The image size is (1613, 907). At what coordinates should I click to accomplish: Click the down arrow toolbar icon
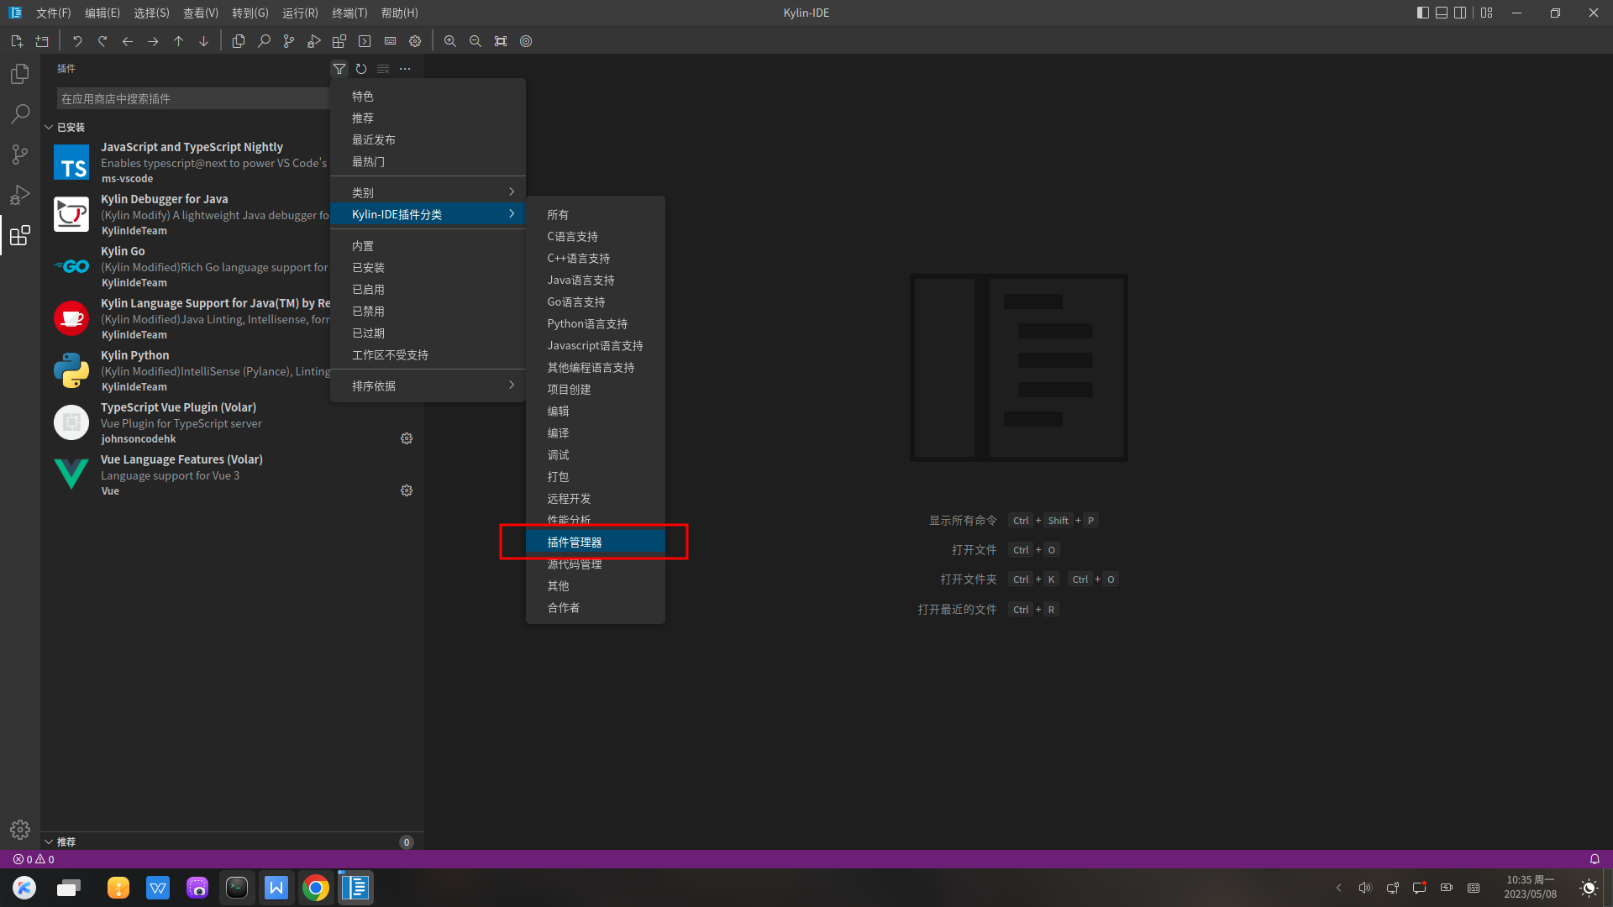[203, 41]
